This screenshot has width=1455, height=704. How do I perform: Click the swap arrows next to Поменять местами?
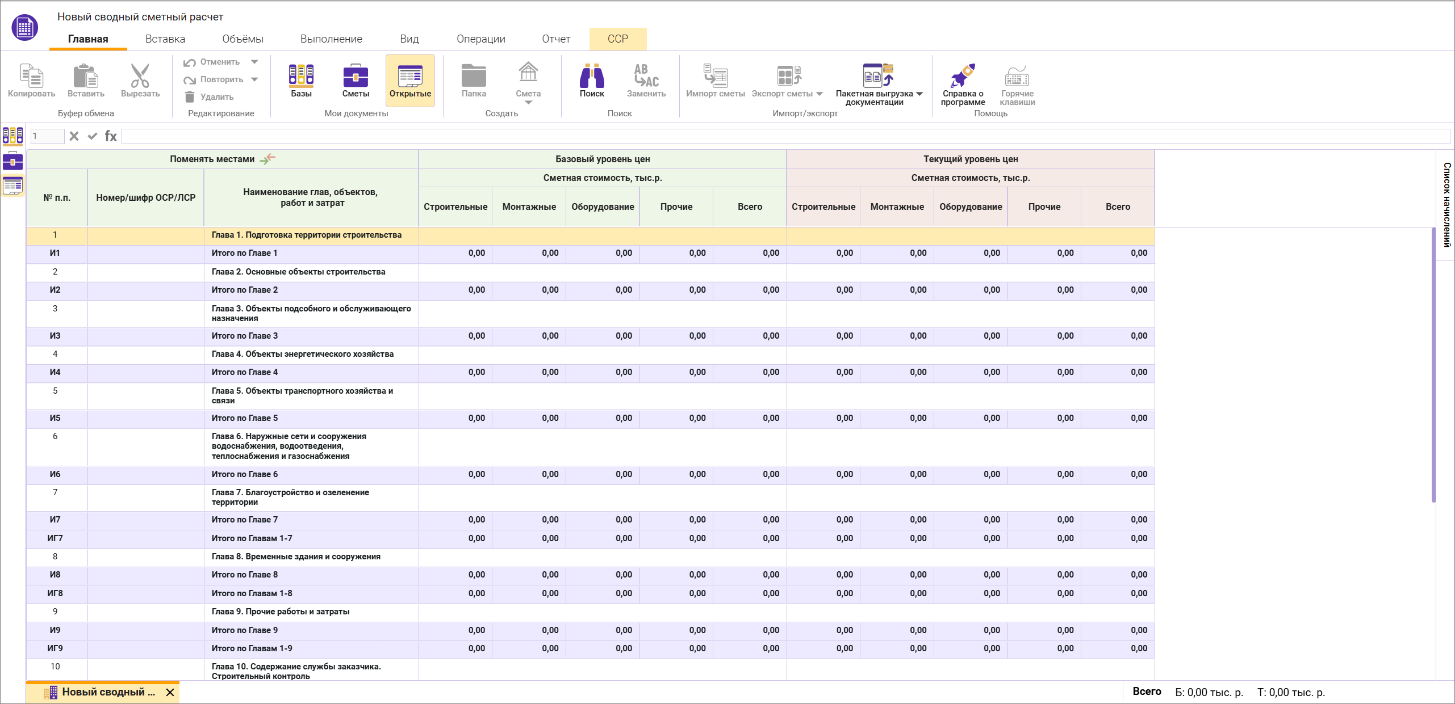(x=267, y=159)
